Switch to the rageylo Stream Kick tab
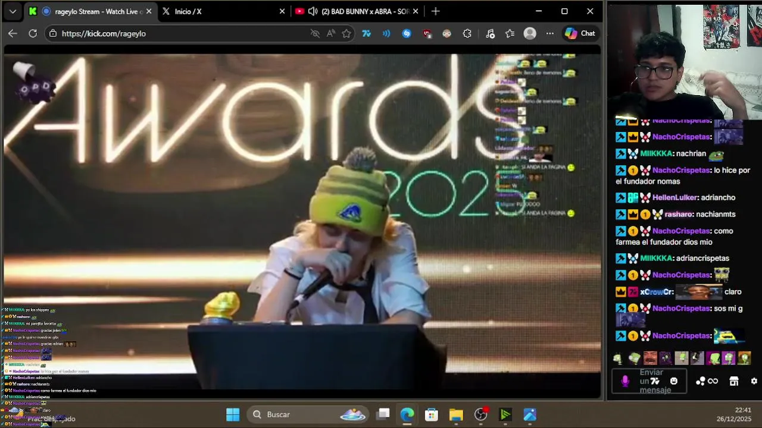Image resolution: width=762 pixels, height=428 pixels. [x=89, y=11]
